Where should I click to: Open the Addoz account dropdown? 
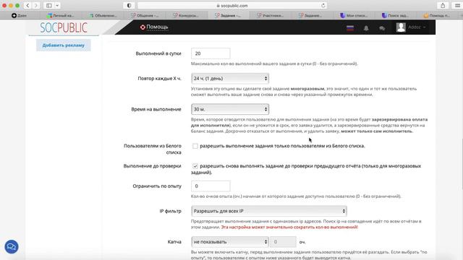coord(417,27)
